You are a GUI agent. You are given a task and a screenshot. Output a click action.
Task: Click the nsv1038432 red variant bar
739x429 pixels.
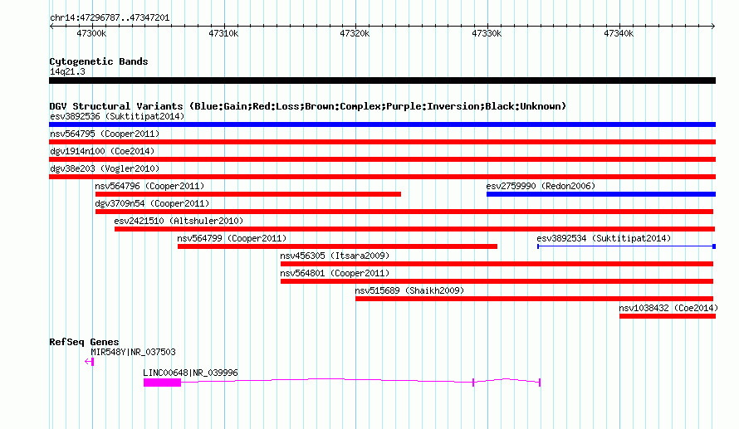(x=668, y=316)
